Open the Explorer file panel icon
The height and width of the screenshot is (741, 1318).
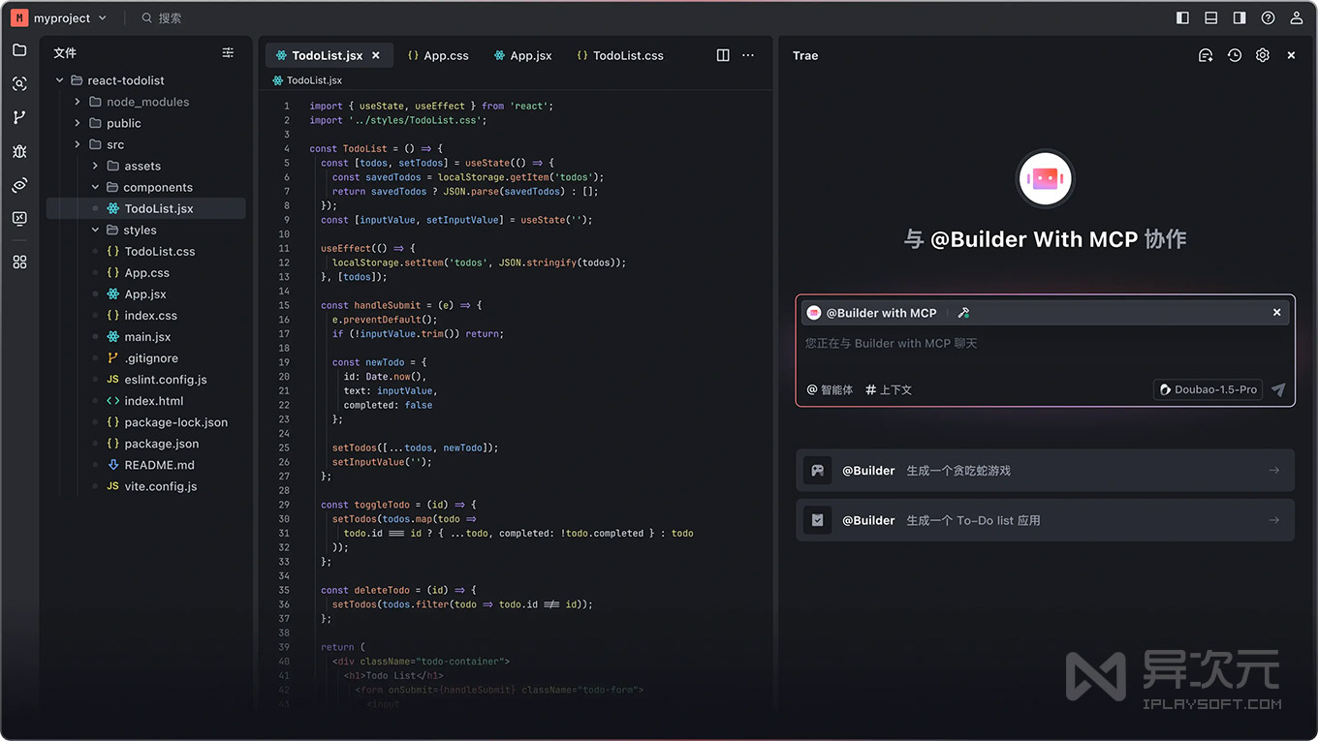point(19,49)
